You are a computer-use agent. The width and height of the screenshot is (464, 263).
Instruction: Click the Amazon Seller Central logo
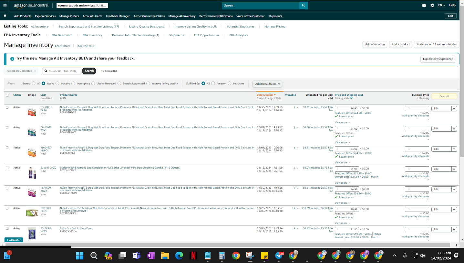[x=31, y=5]
